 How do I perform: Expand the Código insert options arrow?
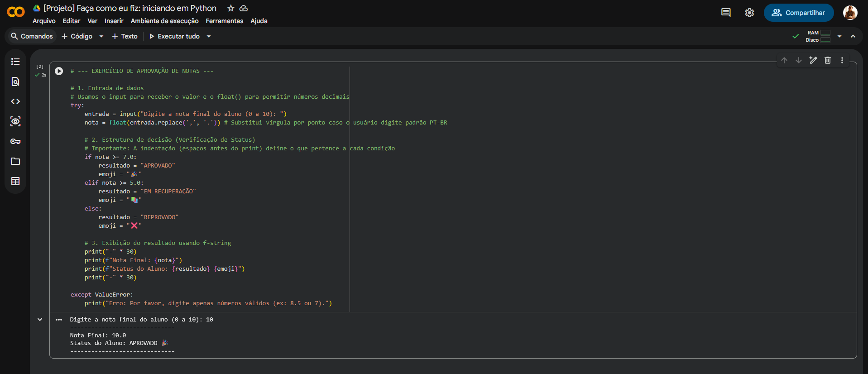101,36
